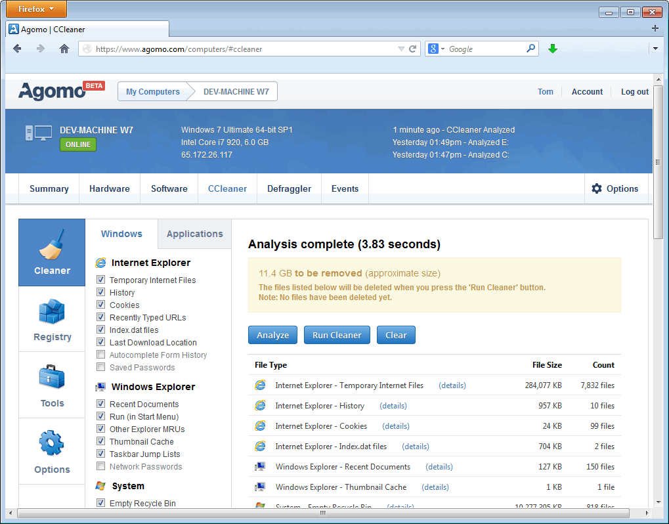Image resolution: width=669 pixels, height=524 pixels.
Task: Switch to the Software tab
Action: click(169, 188)
